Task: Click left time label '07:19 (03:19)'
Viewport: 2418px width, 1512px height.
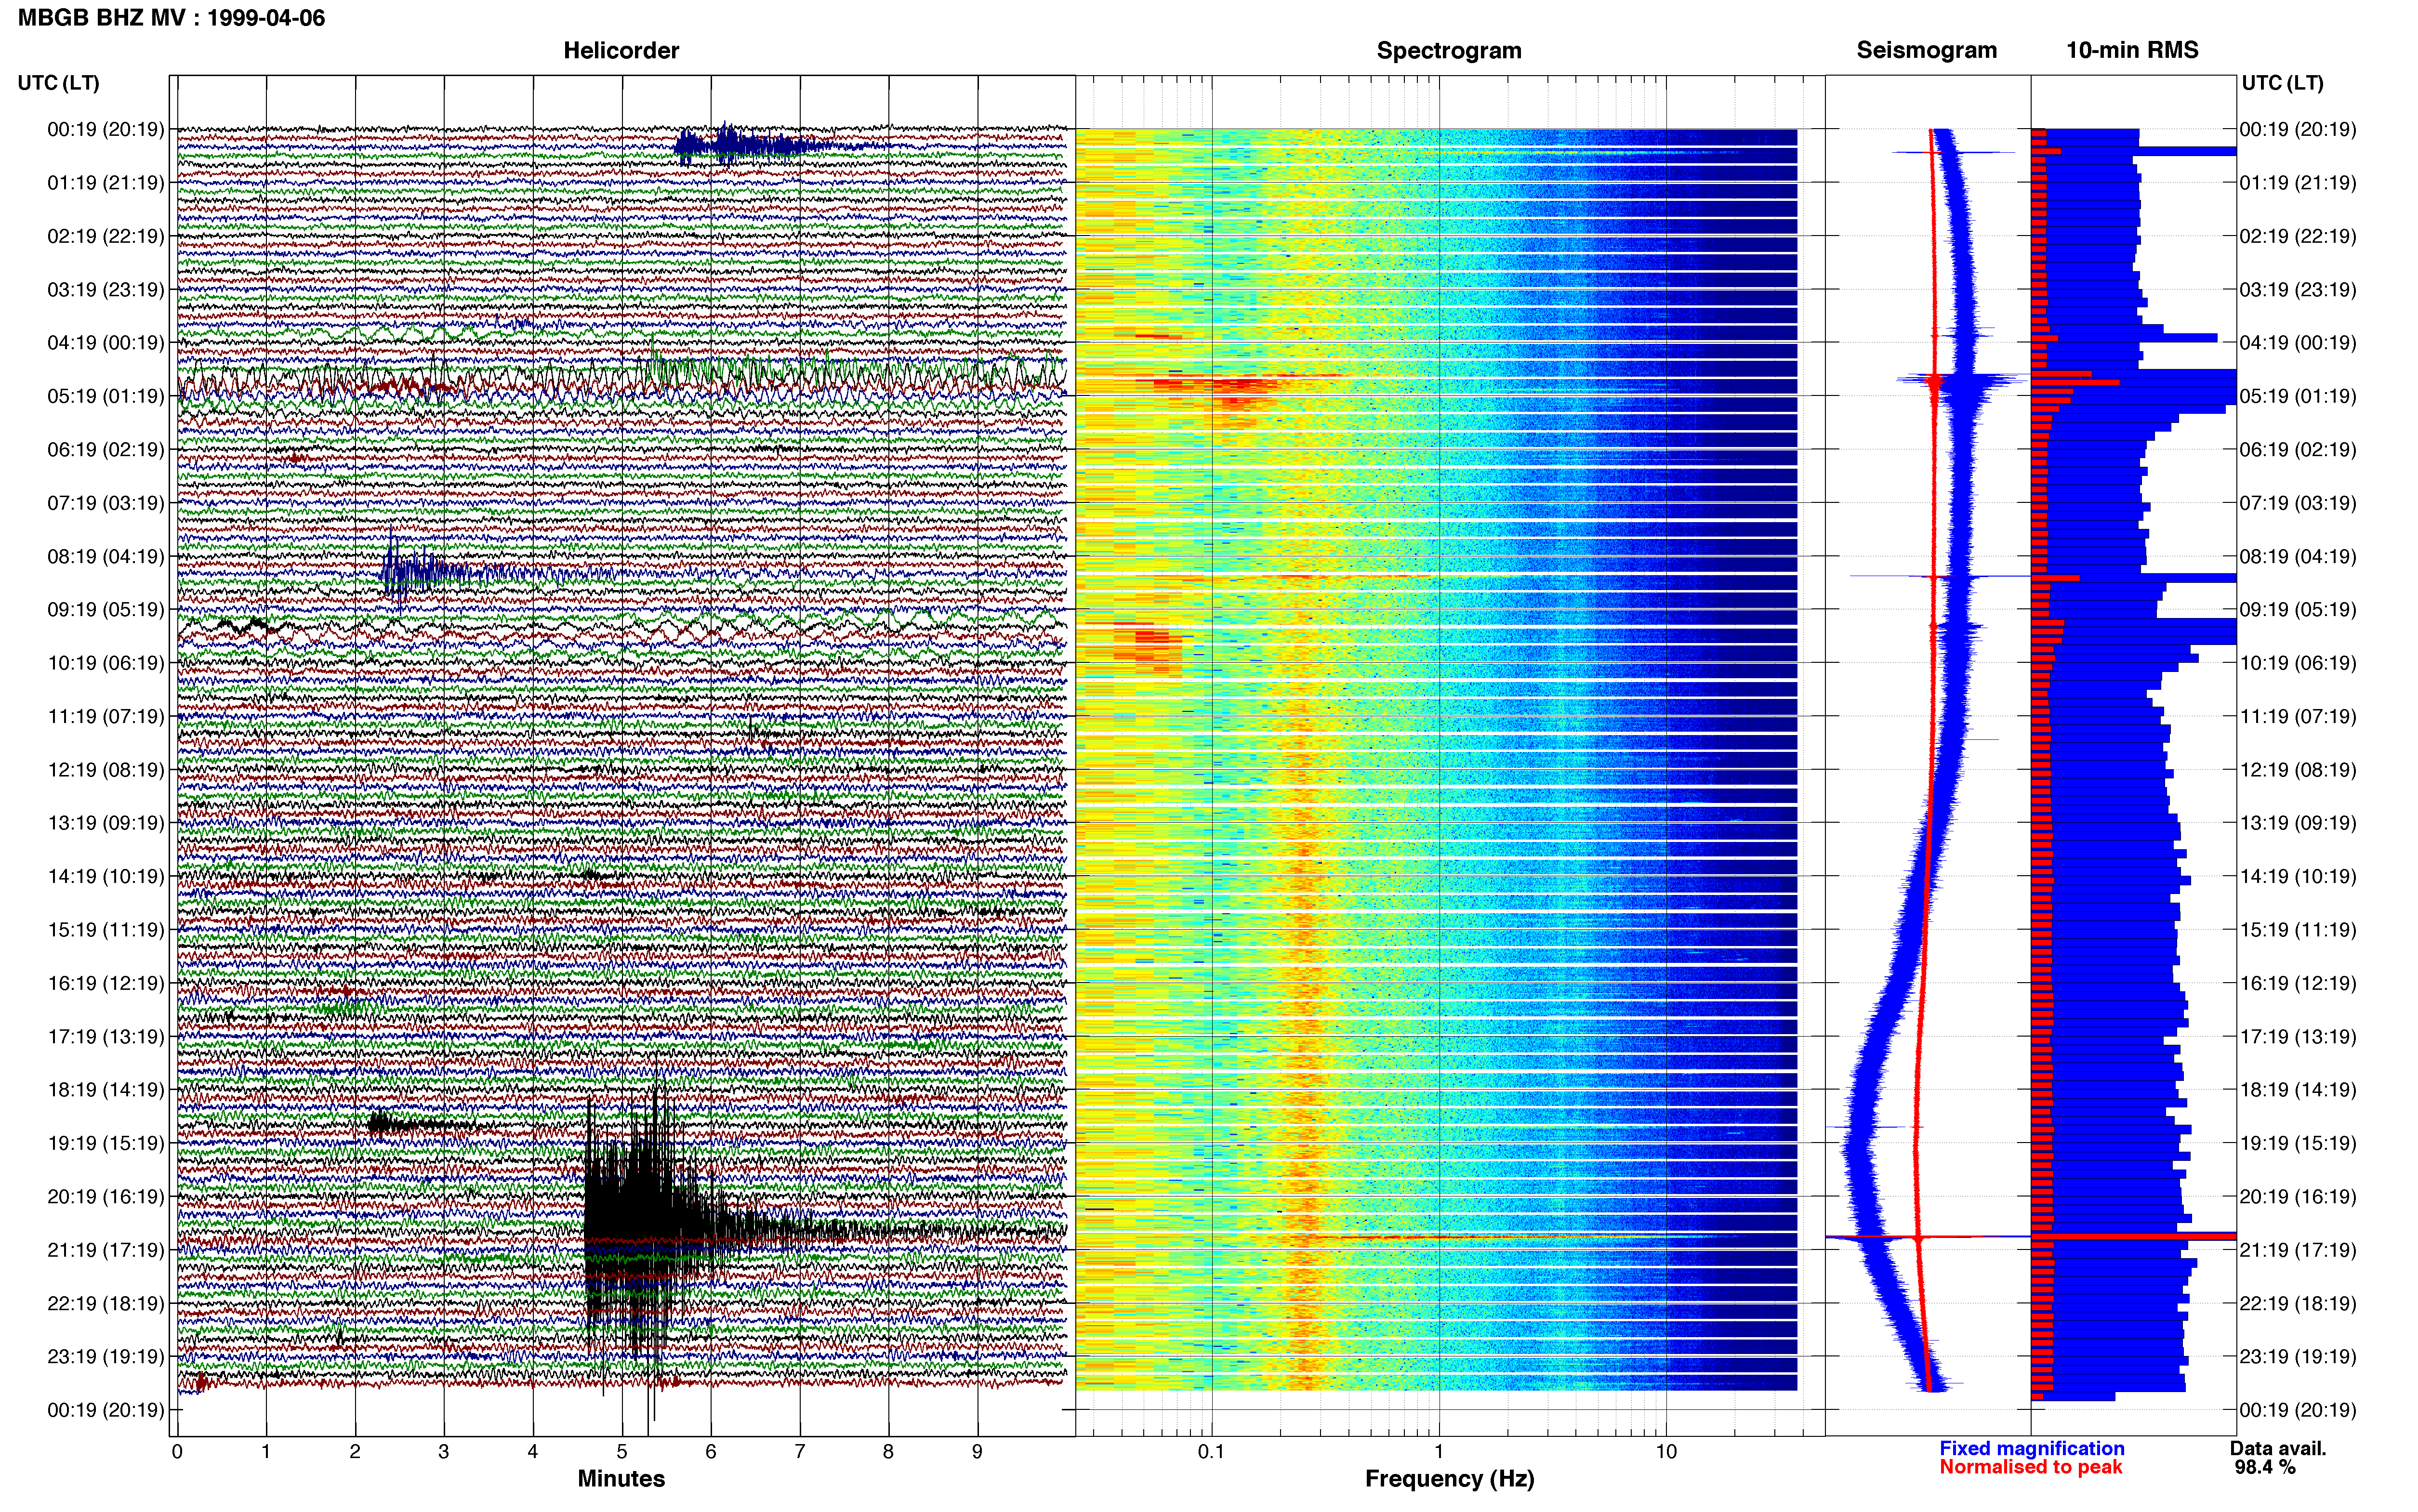Action: (106, 503)
